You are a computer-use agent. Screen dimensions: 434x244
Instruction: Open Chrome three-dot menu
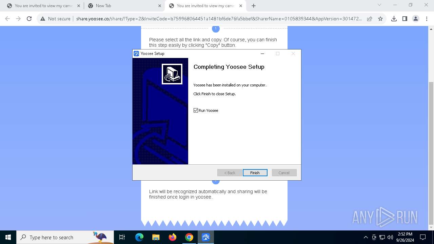coord(426,19)
